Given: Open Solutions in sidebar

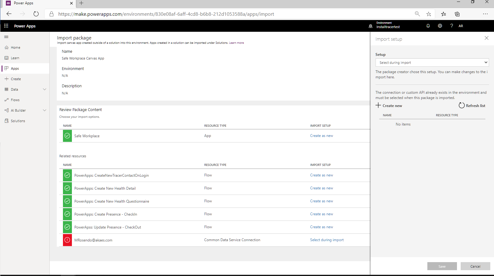Looking at the screenshot, I should pyautogui.click(x=25, y=121).
